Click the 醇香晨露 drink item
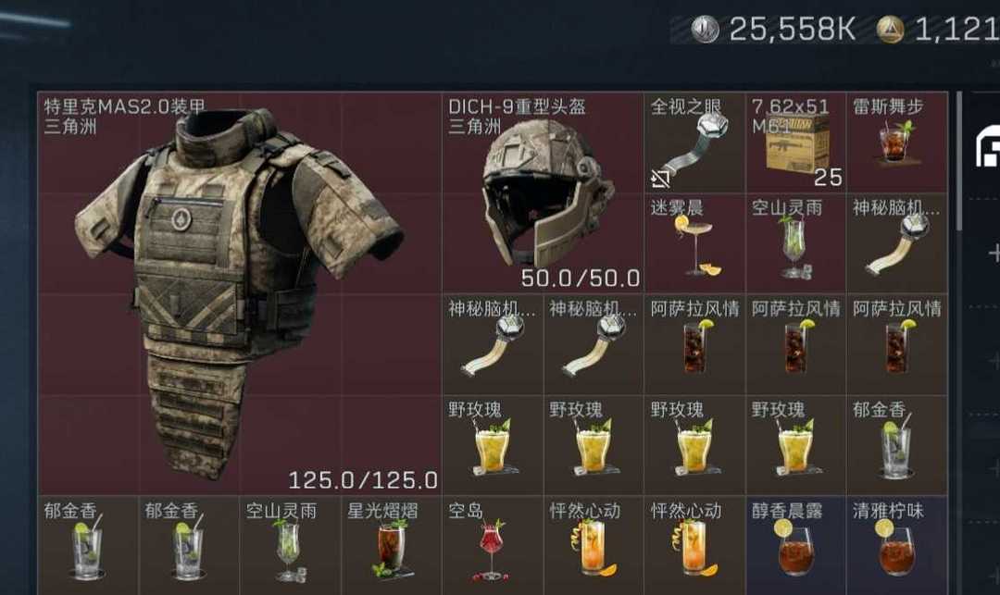This screenshot has width=1000, height=595. click(796, 547)
